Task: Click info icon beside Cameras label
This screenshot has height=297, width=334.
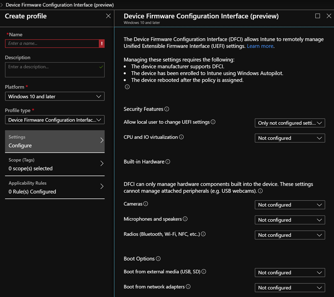Action: (x=146, y=204)
